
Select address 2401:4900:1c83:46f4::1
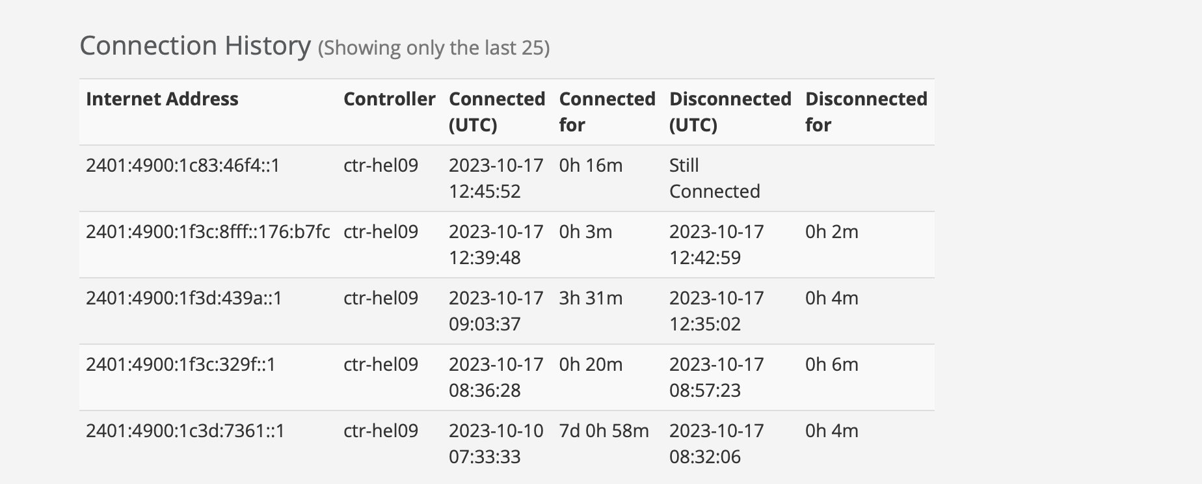coord(183,166)
